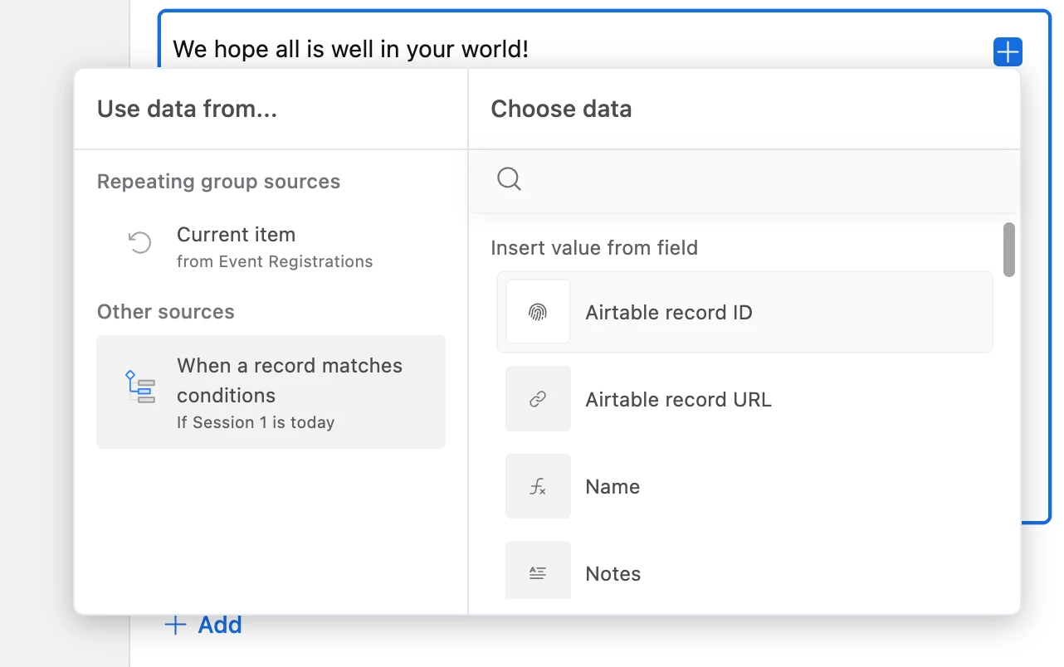Click the blue plus insert-data button
Screen dimensions: 1064x667
(1008, 52)
